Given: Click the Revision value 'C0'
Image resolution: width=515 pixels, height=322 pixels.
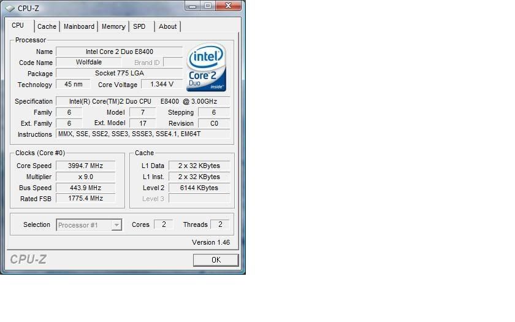Looking at the screenshot, I should (214, 123).
